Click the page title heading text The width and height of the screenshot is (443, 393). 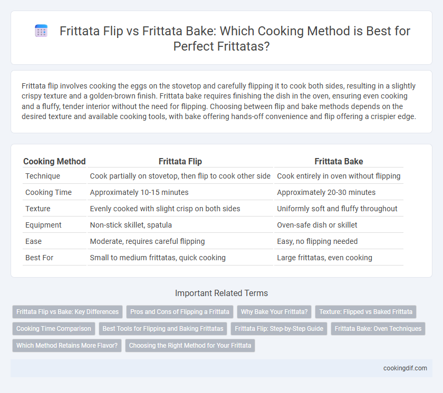pyautogui.click(x=235, y=38)
